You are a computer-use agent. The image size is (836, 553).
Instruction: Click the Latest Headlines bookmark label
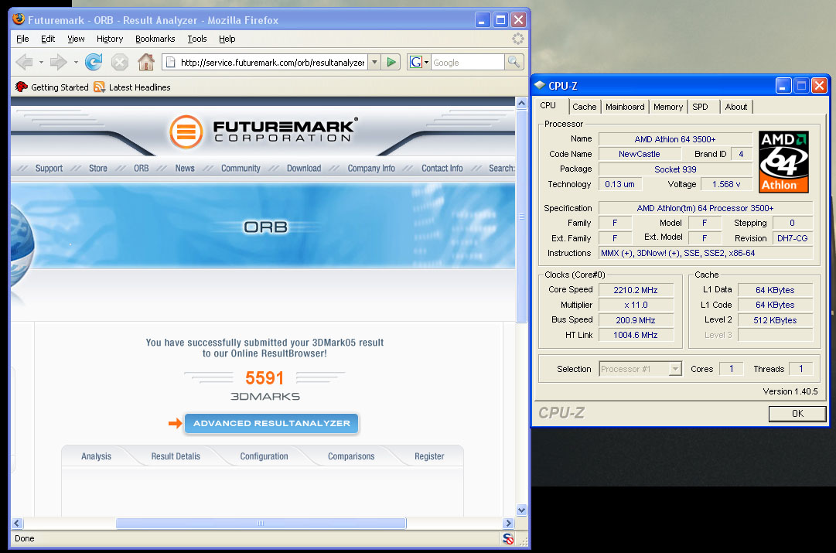tap(140, 87)
